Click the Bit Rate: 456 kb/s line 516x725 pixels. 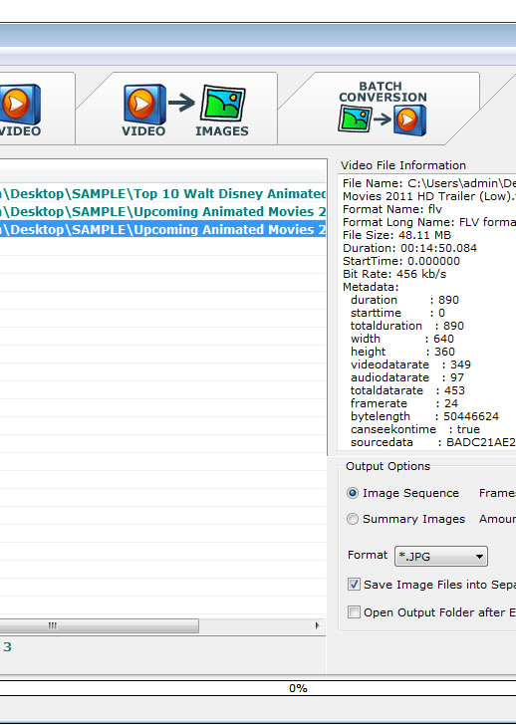(394, 274)
